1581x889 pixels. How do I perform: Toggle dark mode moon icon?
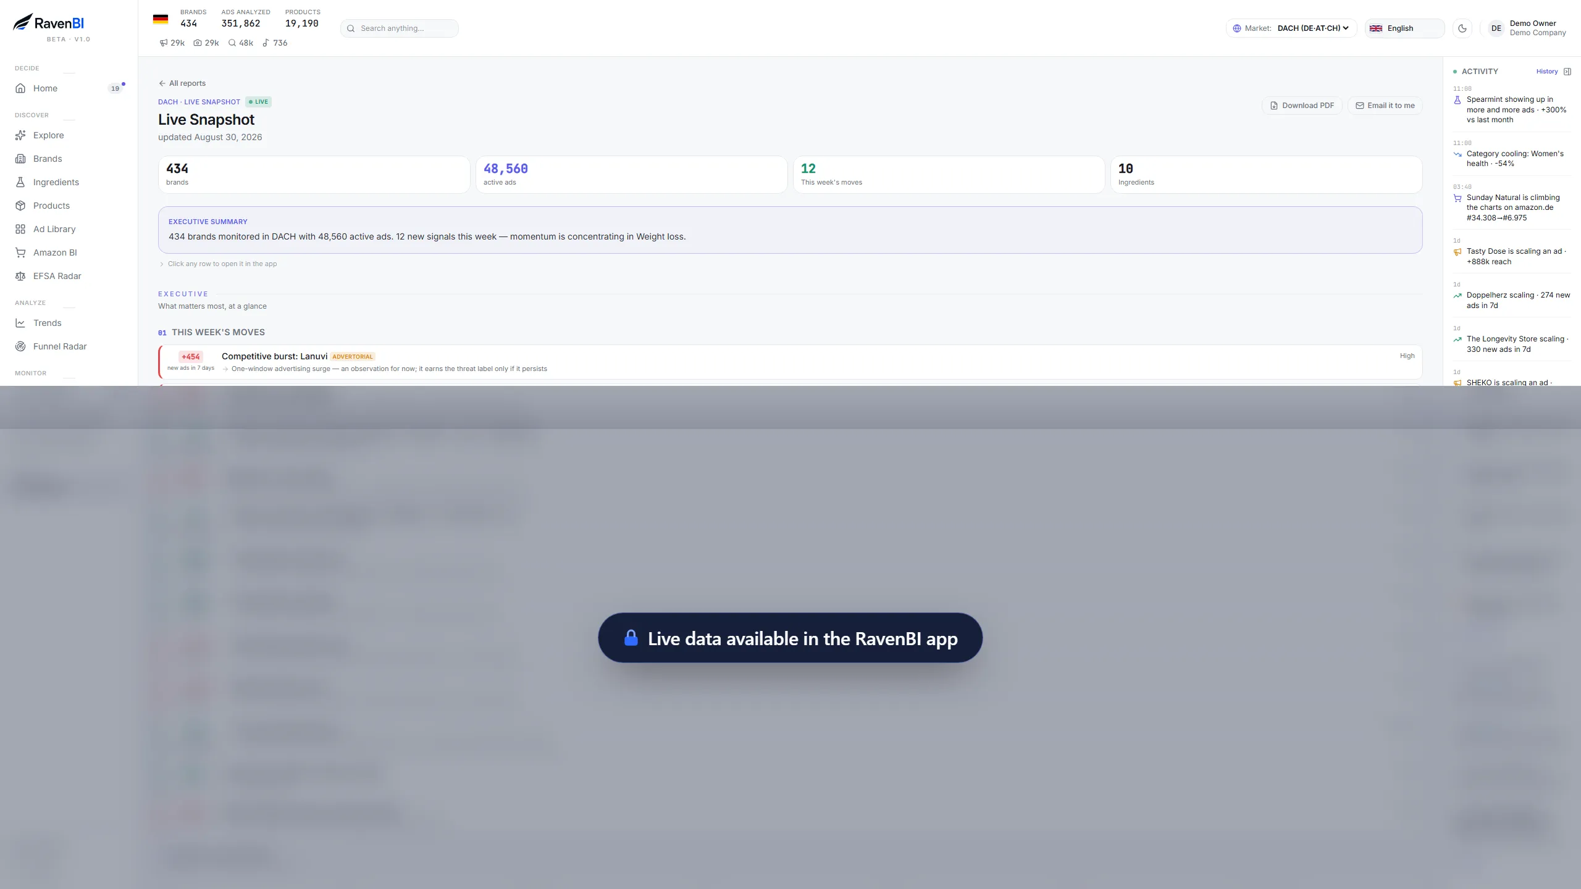pos(1462,28)
